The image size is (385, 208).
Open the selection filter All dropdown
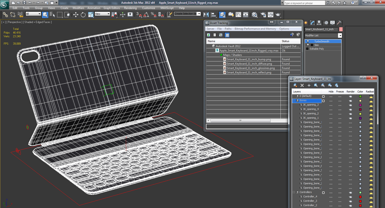point(33,14)
